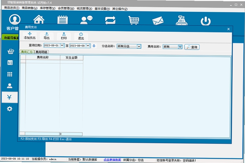The width and height of the screenshot is (245, 163).
Task: Click 导出 export toolbar button
Action: pos(47,36)
